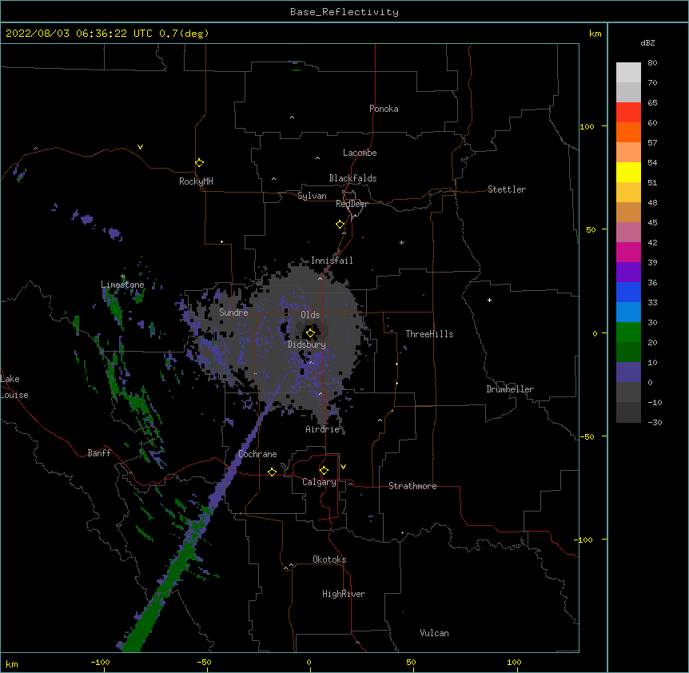Click the asterisk marker above Limestone

point(123,277)
